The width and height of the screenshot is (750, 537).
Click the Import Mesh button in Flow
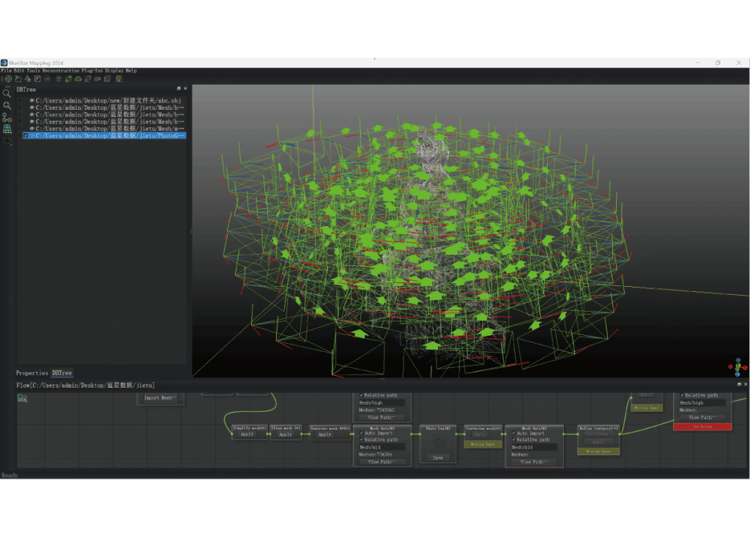pyautogui.click(x=160, y=398)
